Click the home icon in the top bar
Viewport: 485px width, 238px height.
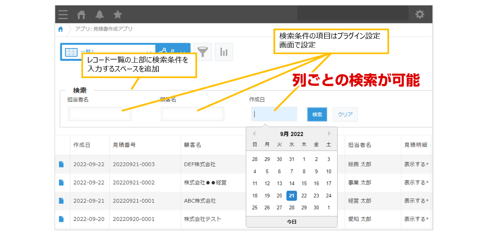(x=81, y=15)
